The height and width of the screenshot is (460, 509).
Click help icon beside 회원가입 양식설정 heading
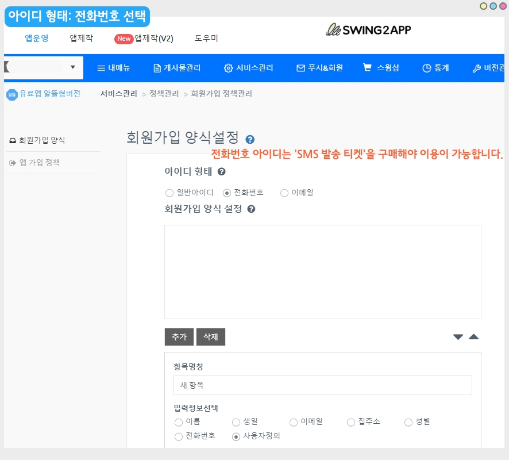250,139
